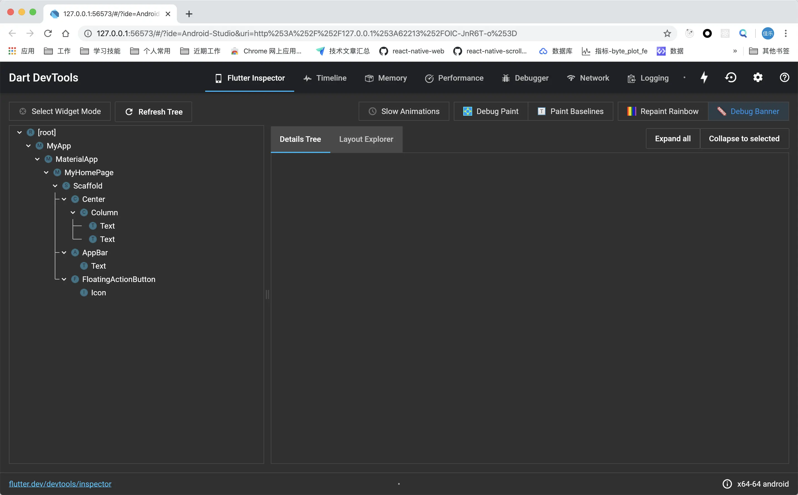This screenshot has height=495, width=798.
Task: Open DevTools settings gear
Action: 758,78
